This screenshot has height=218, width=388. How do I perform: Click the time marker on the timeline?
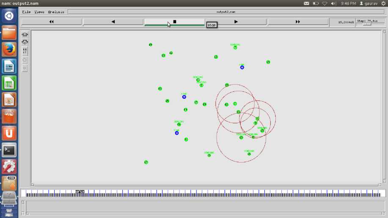[x=80, y=191]
